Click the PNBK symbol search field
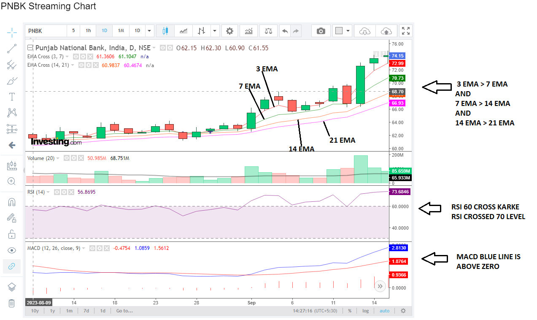 click(x=46, y=31)
